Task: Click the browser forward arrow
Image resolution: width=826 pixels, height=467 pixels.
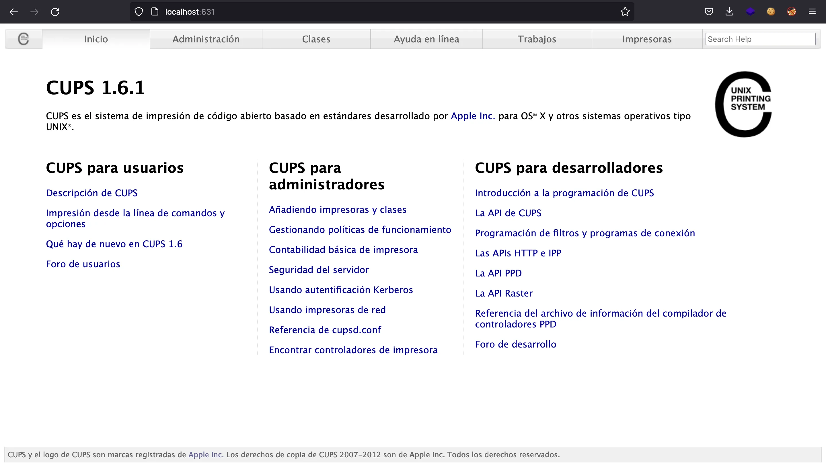Action: click(34, 12)
